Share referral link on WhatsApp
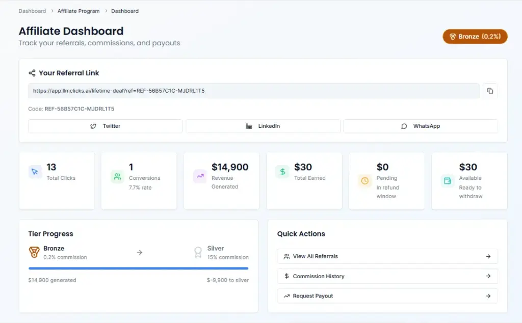 pos(421,126)
